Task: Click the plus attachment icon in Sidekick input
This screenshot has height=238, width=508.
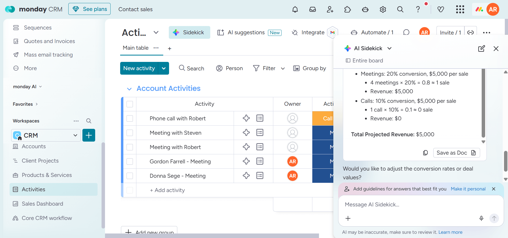Action: click(348, 218)
